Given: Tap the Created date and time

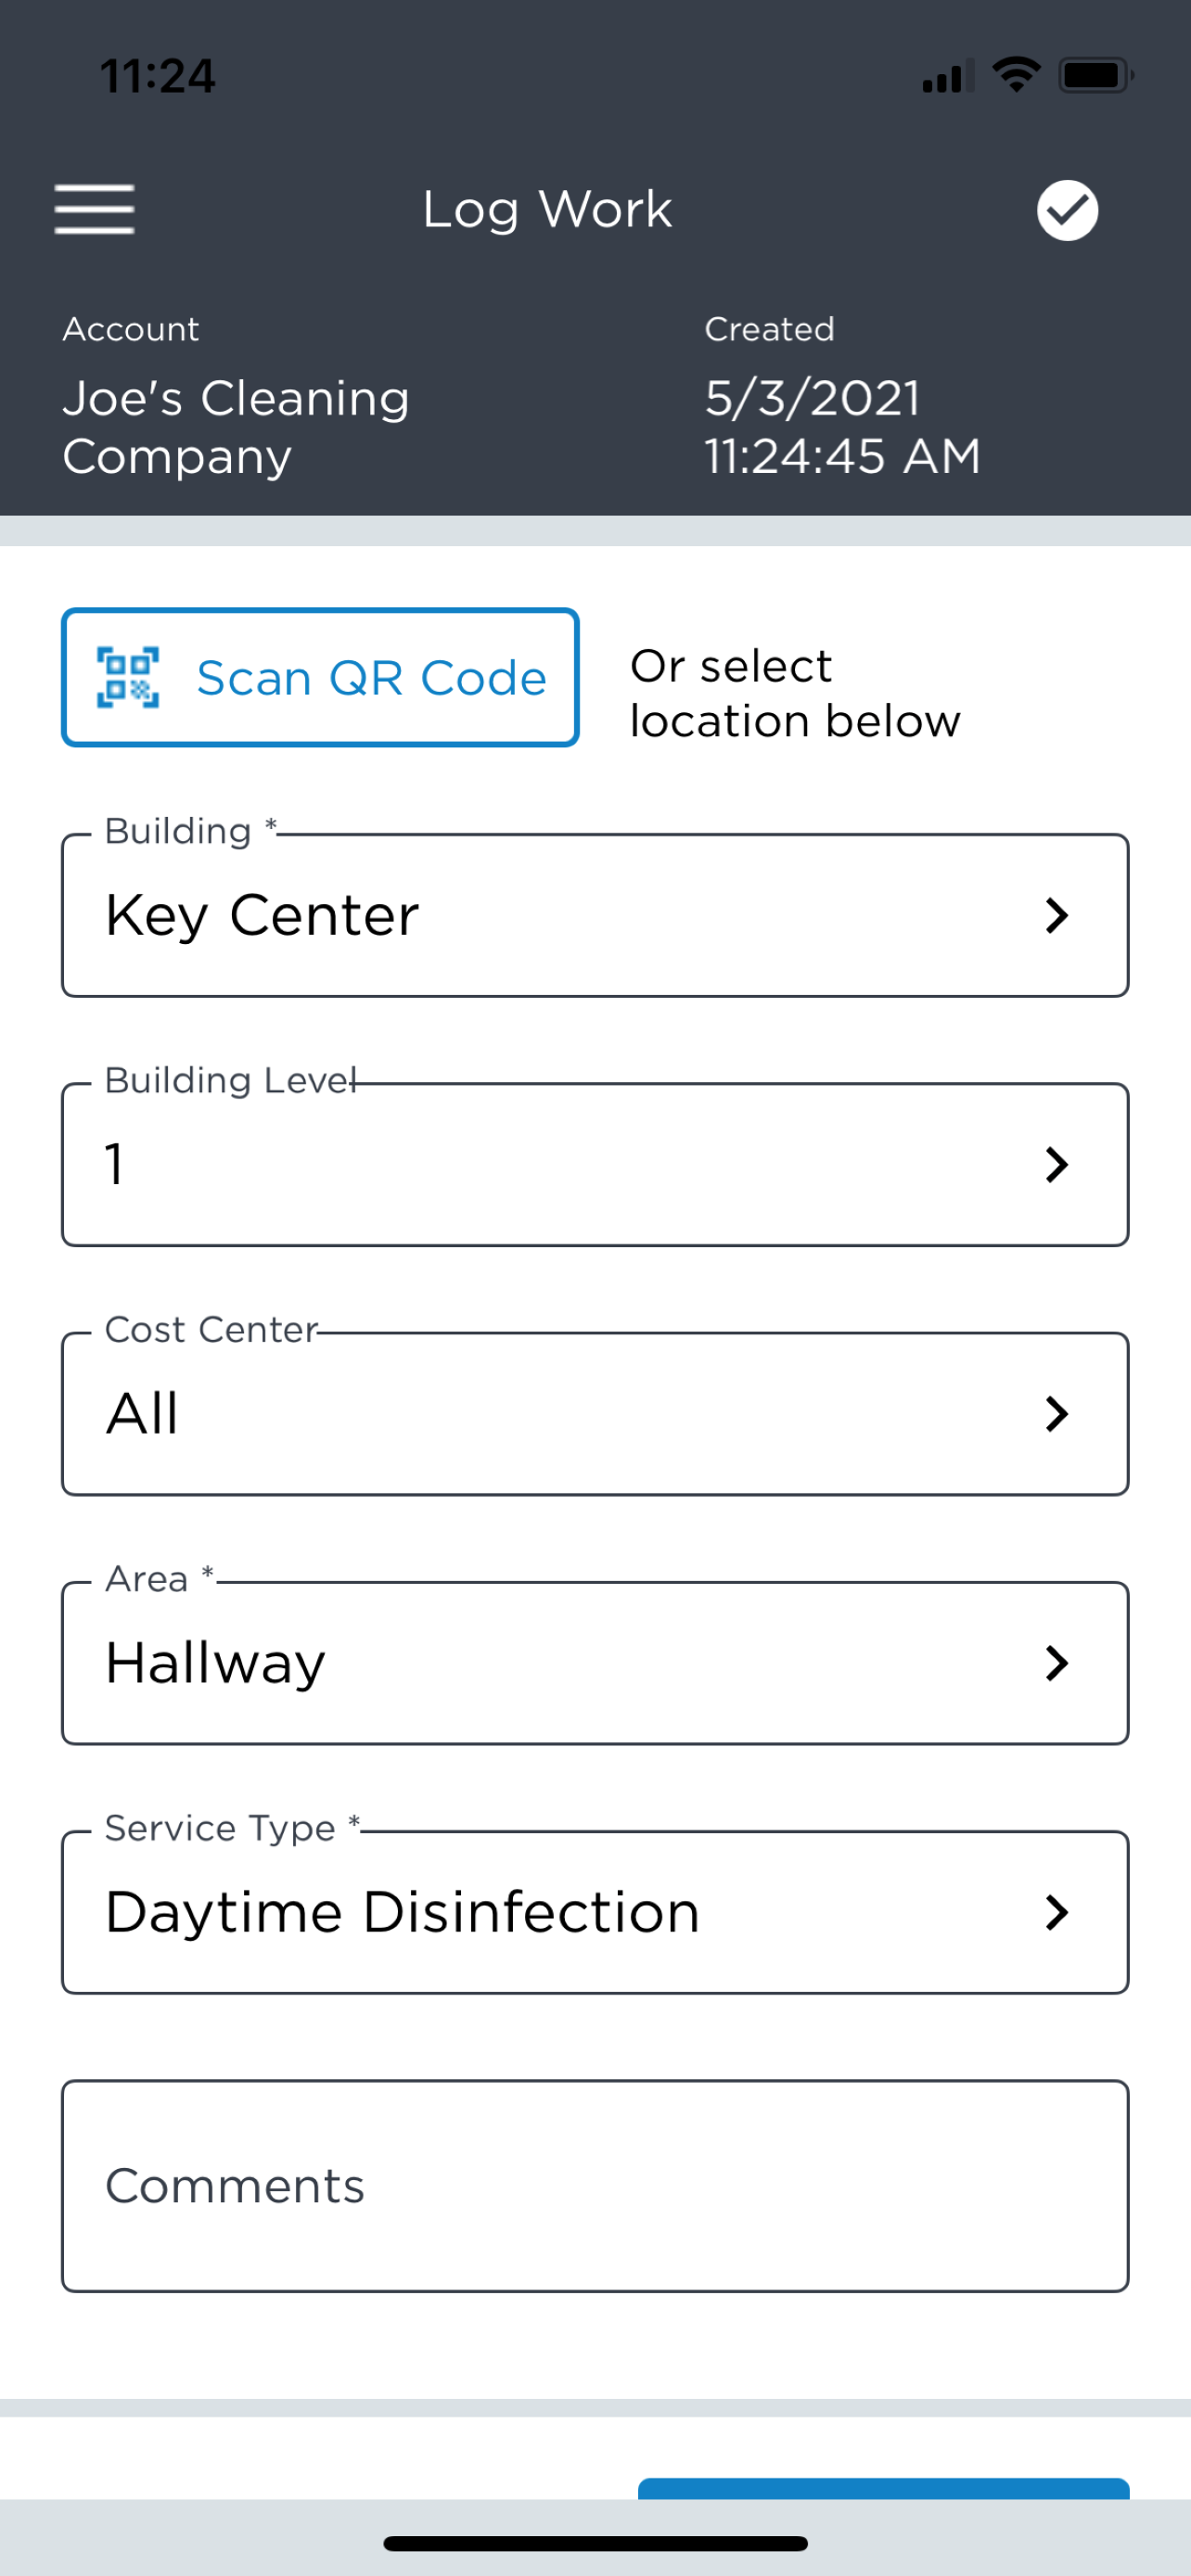Looking at the screenshot, I should (x=842, y=427).
